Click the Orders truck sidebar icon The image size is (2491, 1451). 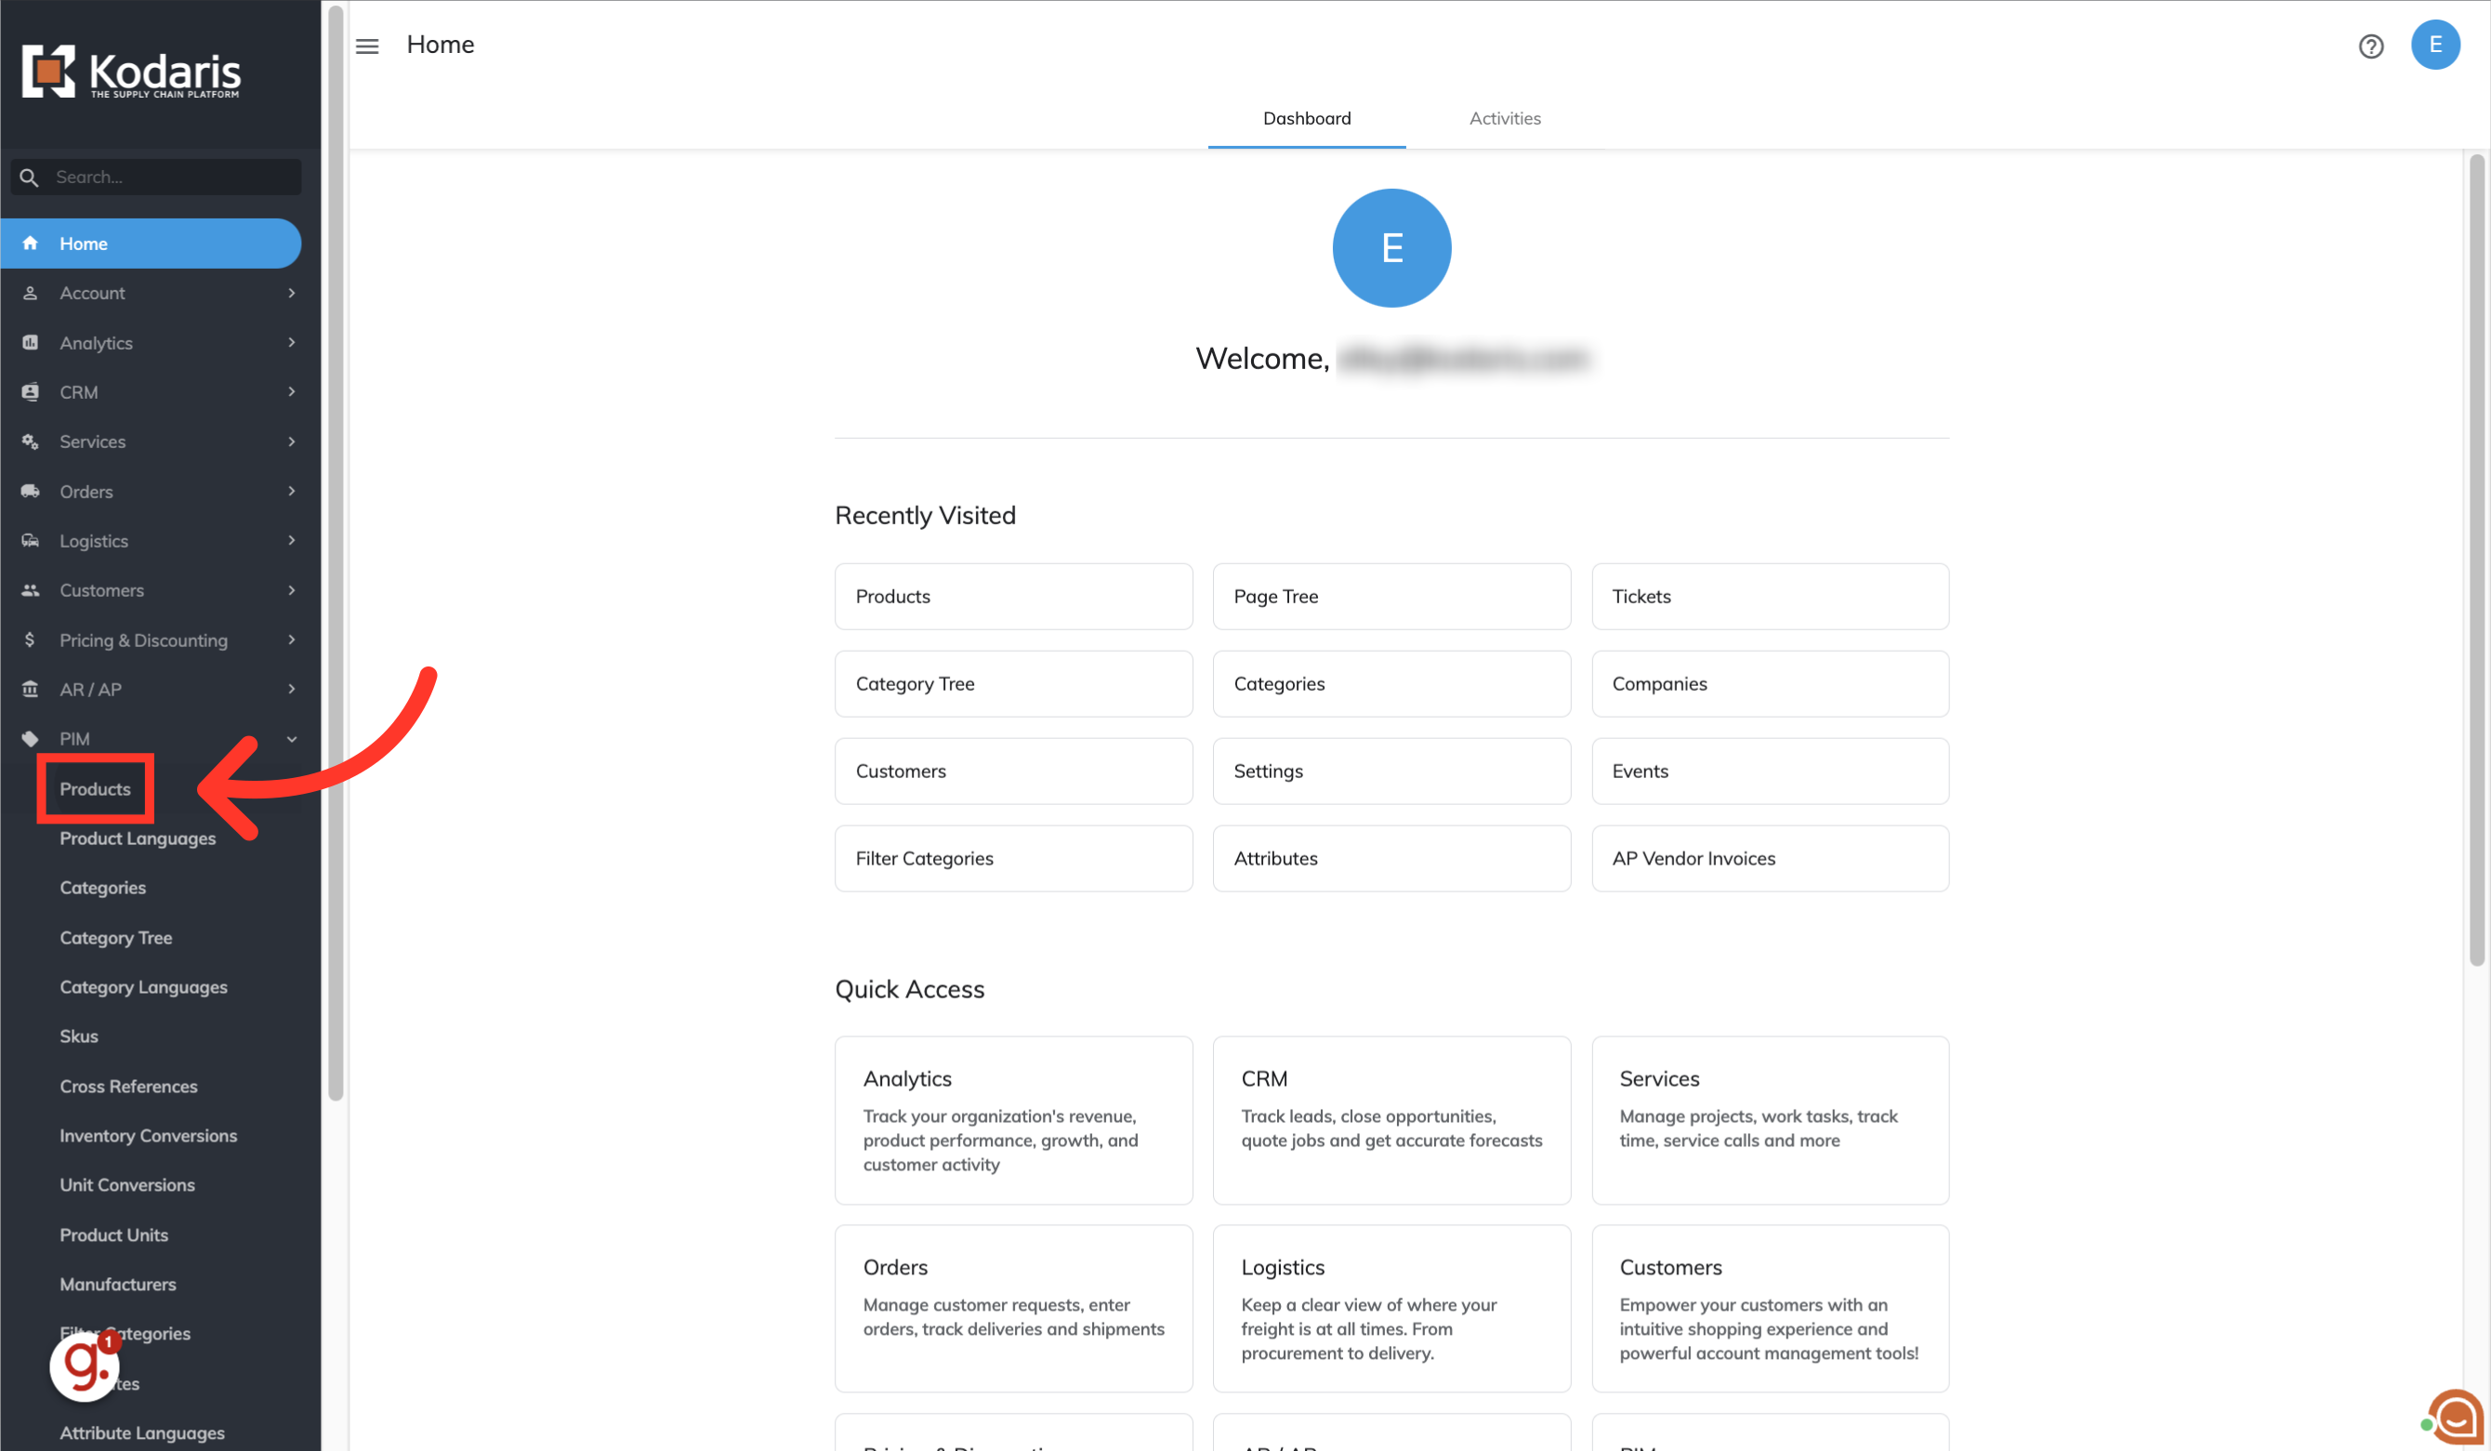coord(31,491)
